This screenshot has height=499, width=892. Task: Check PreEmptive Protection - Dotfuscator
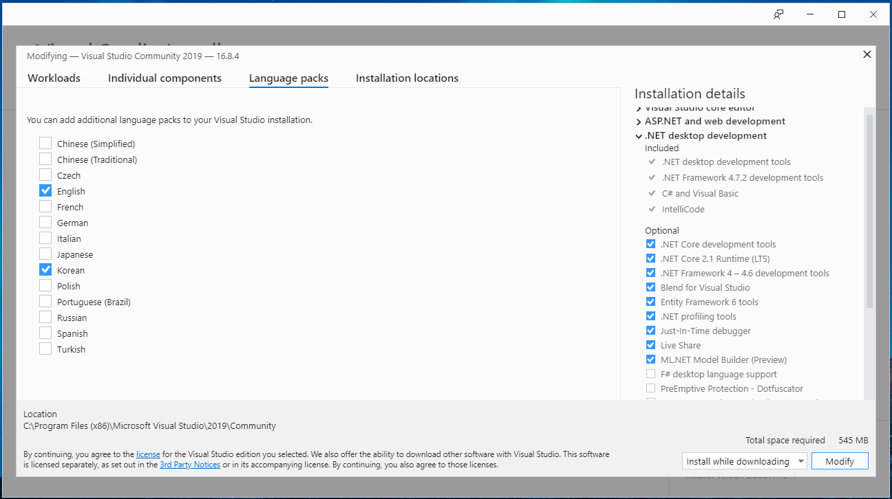[x=650, y=388]
